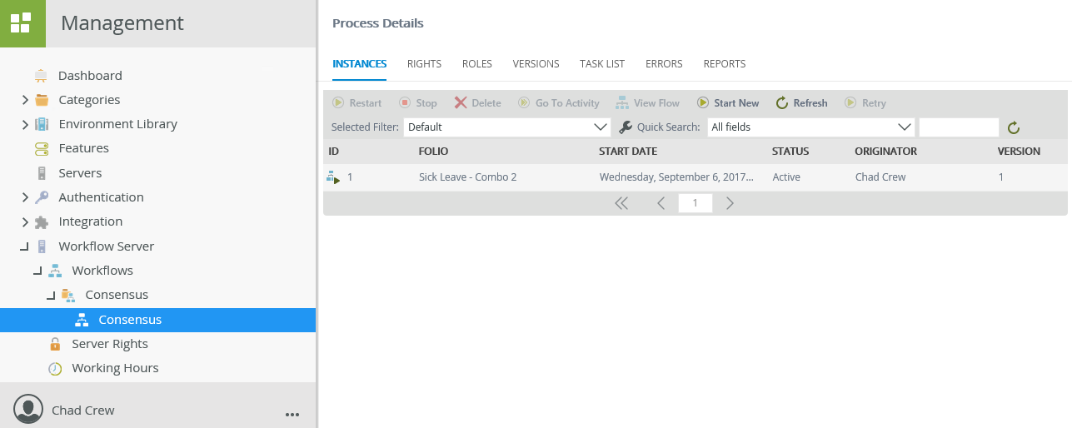Screen dimensions: 1072x428
Task: Switch to the Roles tab
Action: pyautogui.click(x=477, y=64)
